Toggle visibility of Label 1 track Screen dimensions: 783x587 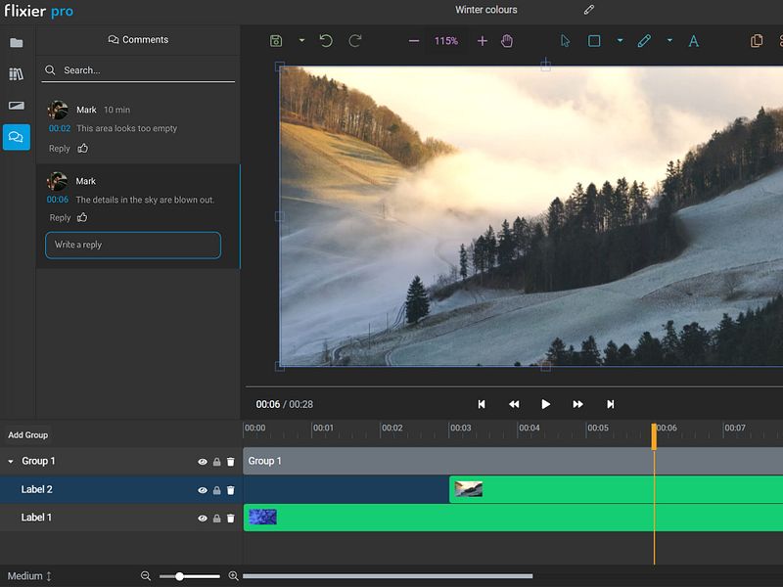[x=203, y=518]
